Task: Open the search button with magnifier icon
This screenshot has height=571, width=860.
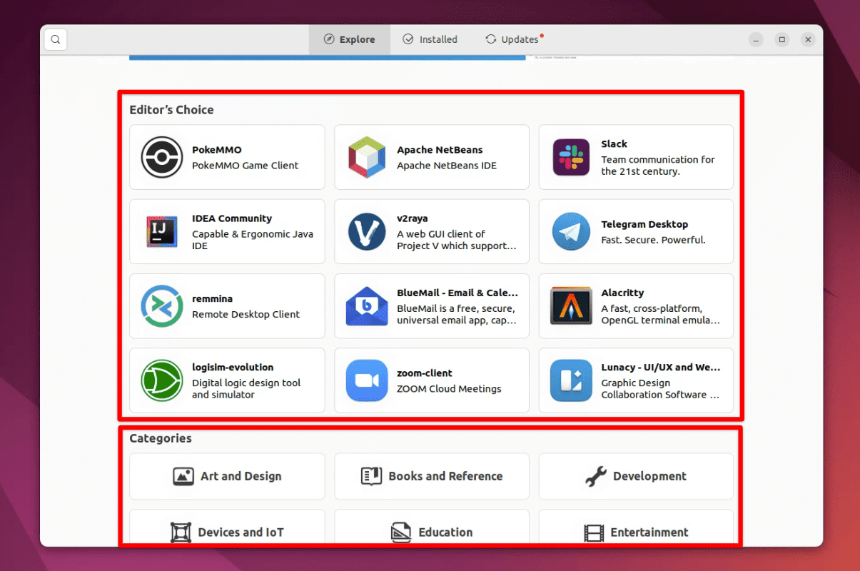Action: click(x=56, y=39)
